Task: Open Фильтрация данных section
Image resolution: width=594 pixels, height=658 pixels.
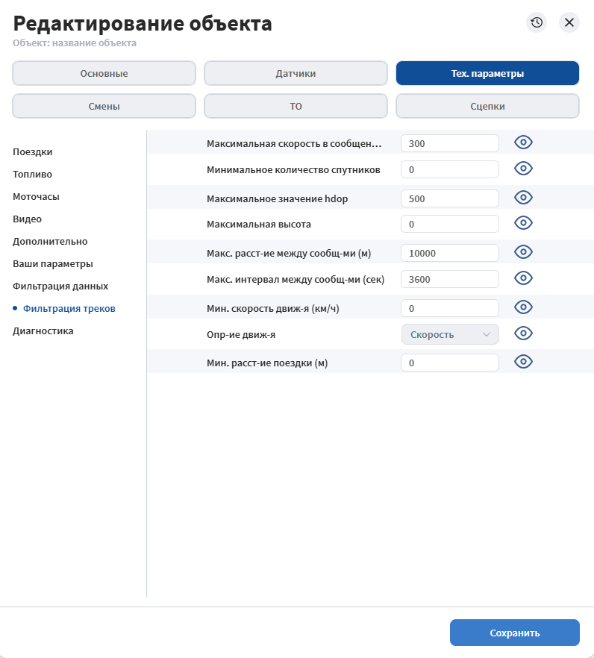Action: point(60,286)
